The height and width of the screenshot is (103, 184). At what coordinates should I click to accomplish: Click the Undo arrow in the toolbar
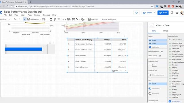(15, 19)
